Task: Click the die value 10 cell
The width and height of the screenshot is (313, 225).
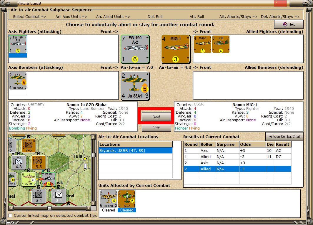Action: click(x=270, y=150)
